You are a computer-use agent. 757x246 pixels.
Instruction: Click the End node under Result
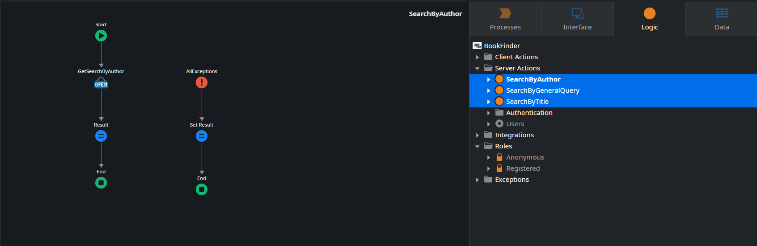tap(101, 183)
